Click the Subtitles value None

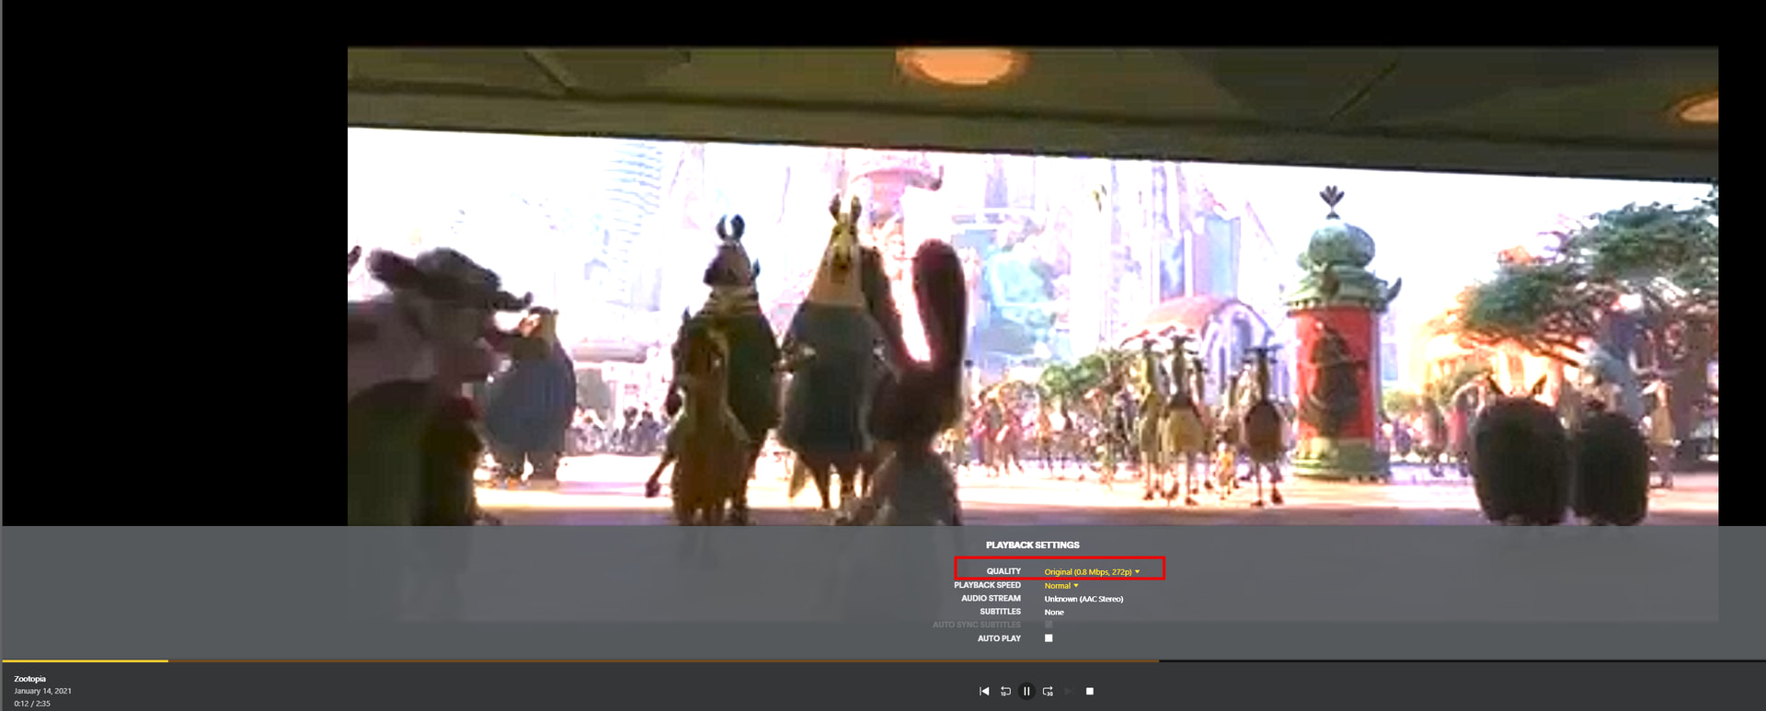pos(1054,612)
